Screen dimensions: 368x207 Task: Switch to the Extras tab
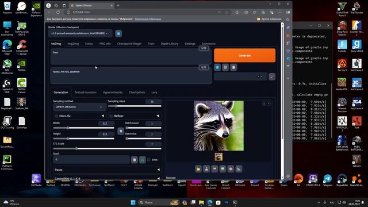[89, 44]
